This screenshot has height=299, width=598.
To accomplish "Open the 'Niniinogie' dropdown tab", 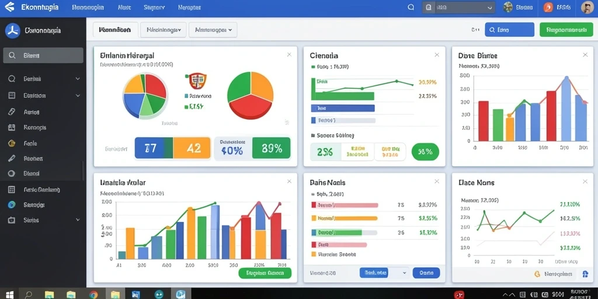I will 164,29.
